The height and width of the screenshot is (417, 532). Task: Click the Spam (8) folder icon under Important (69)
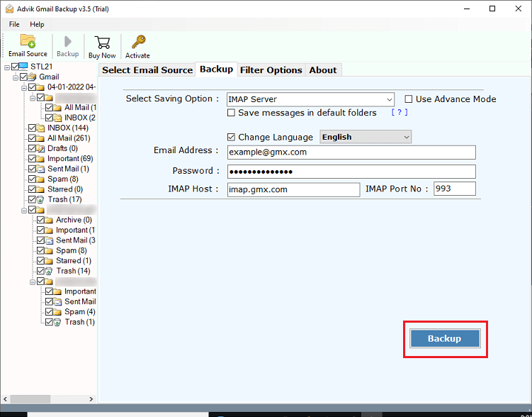tap(40, 179)
